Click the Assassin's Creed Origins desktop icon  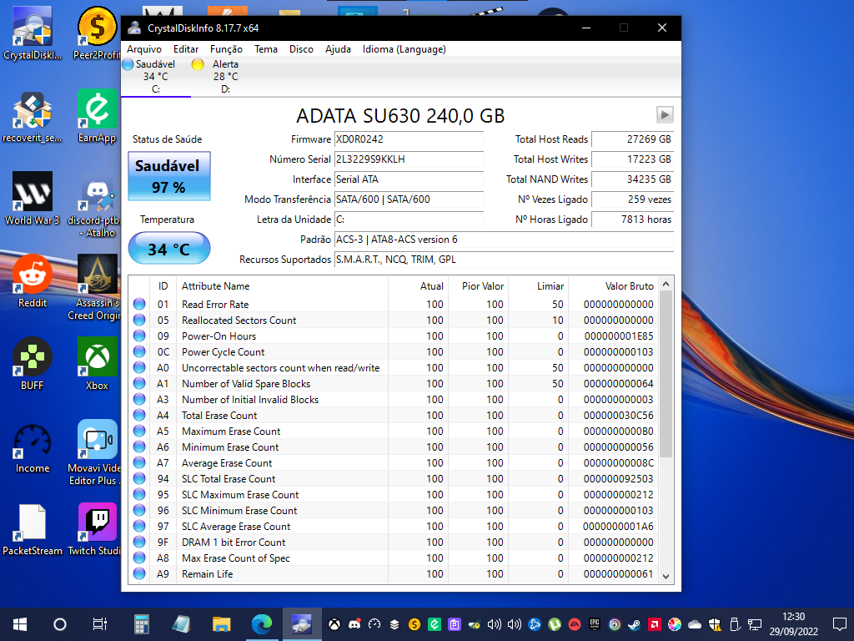[x=95, y=288]
